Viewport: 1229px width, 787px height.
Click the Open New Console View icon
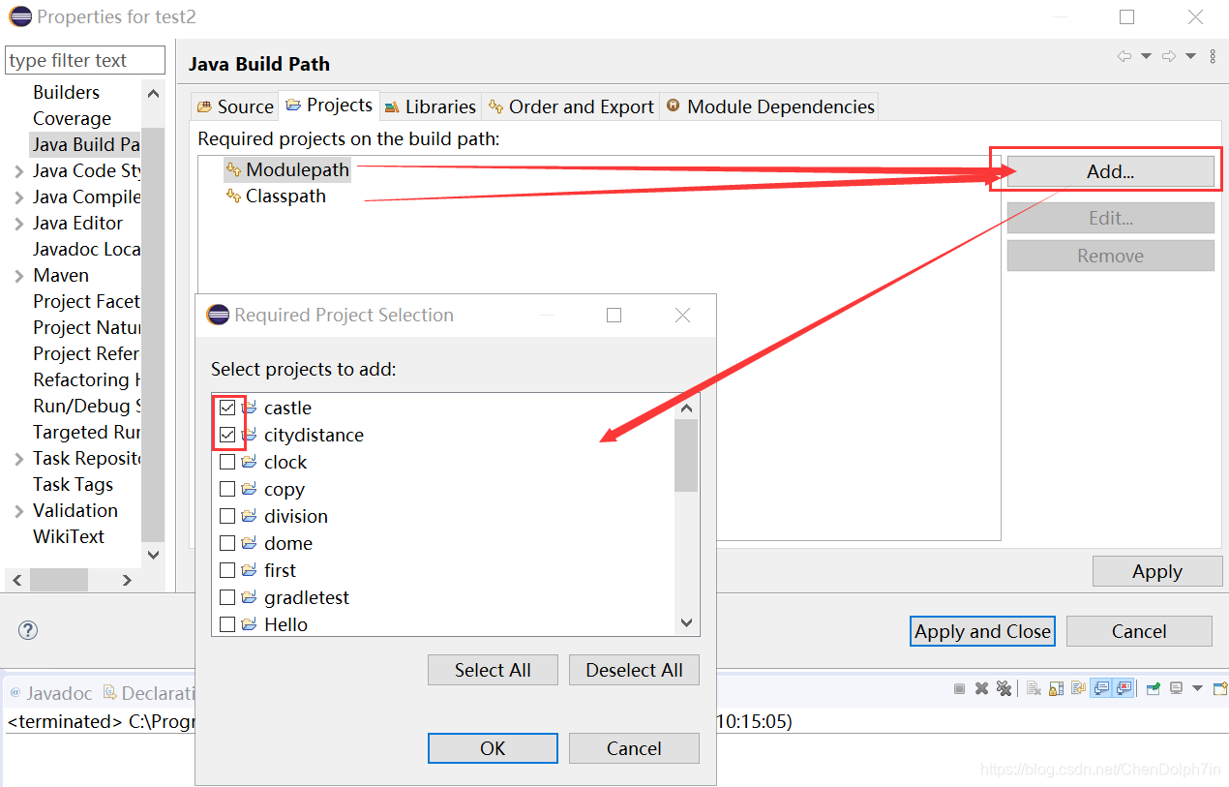click(x=1220, y=687)
